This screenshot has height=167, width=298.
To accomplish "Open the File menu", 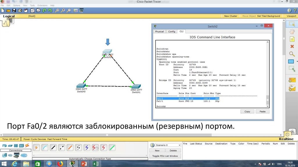I will pos(2,5).
